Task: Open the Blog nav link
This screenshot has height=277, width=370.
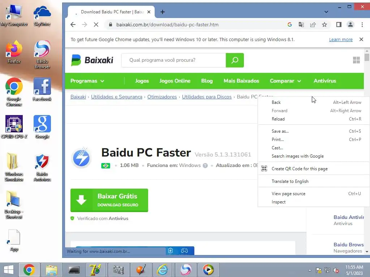Action: pyautogui.click(x=207, y=81)
